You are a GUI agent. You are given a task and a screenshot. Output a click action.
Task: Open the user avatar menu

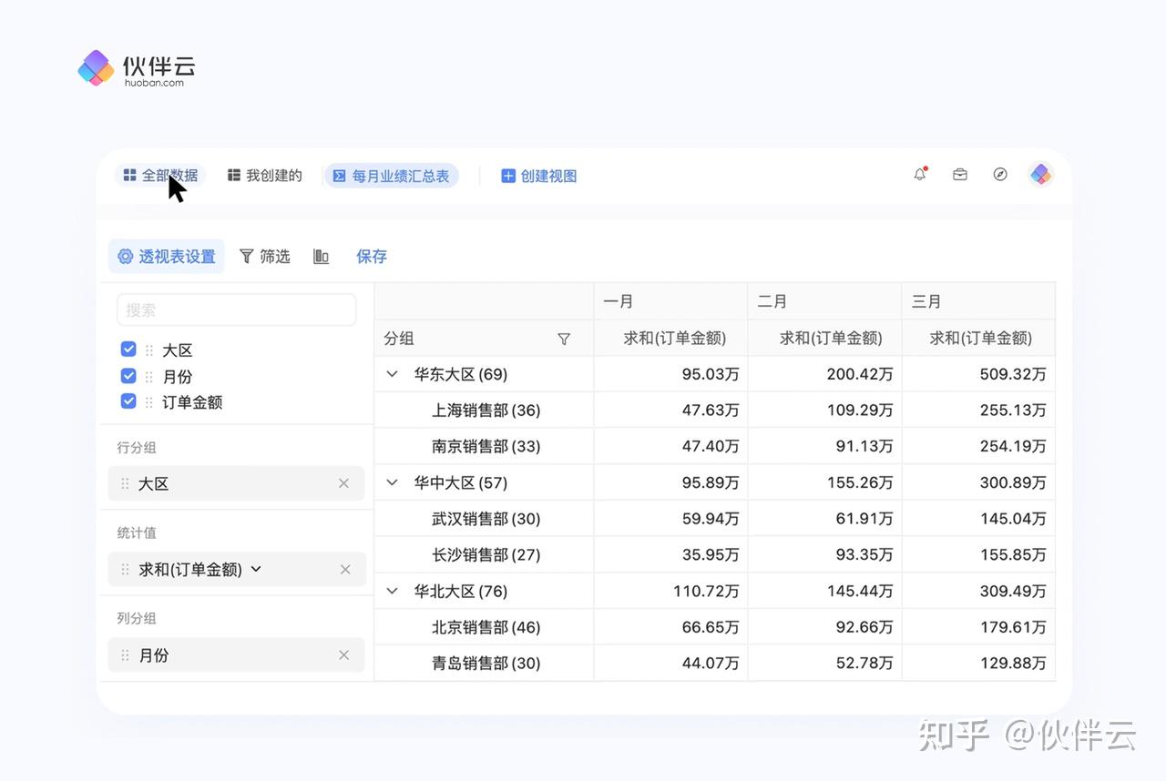(1041, 175)
